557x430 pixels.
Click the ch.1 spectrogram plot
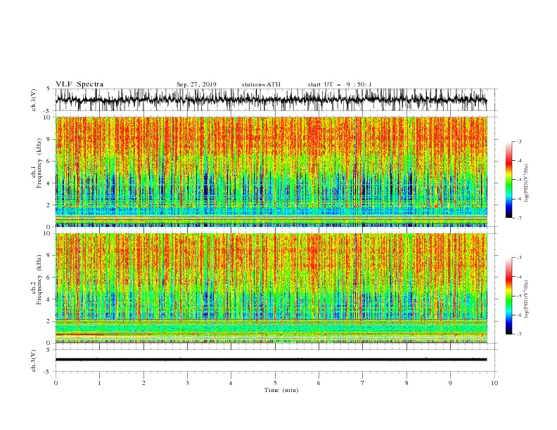[x=271, y=171]
